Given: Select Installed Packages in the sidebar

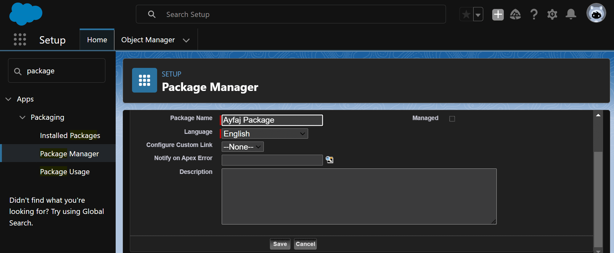Looking at the screenshot, I should coord(70,135).
